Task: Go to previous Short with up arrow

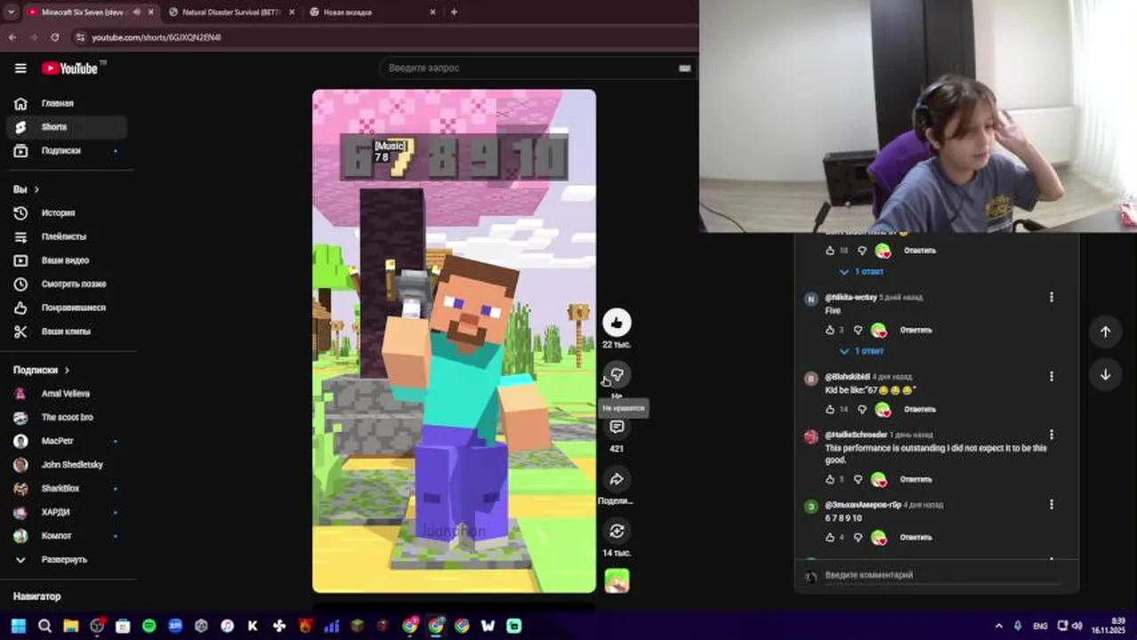Action: point(1105,332)
